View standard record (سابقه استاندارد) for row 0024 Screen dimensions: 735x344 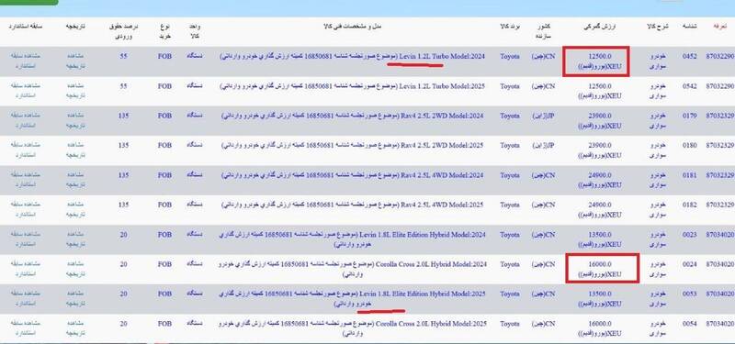click(x=26, y=269)
